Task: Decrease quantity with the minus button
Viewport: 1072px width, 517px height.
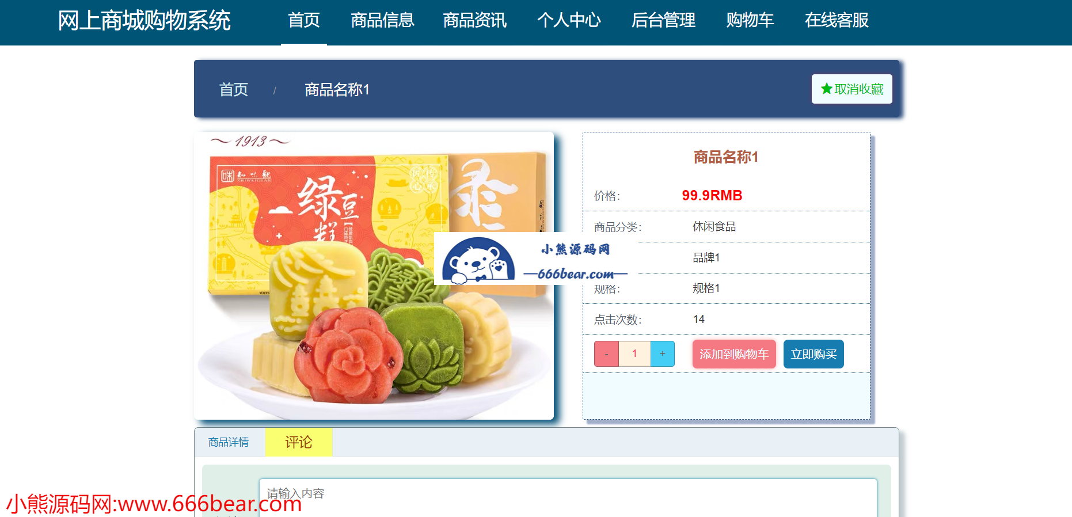Action: click(606, 354)
